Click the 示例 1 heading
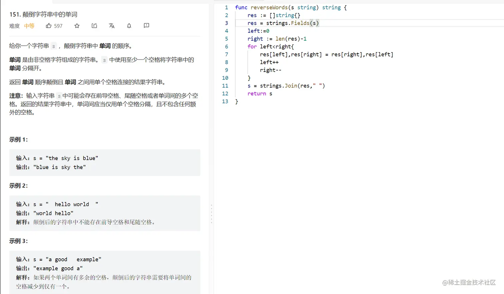The width and height of the screenshot is (504, 294). [18, 140]
